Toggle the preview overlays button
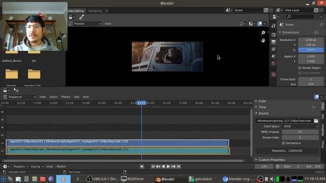The height and width of the screenshot is (183, 326). click(260, 24)
